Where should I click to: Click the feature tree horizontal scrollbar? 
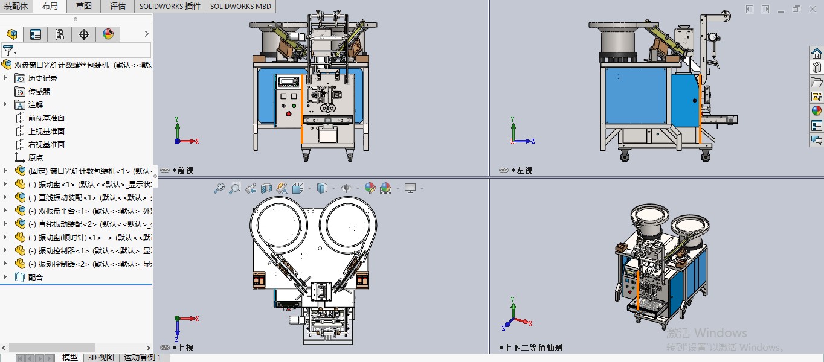pos(51,348)
